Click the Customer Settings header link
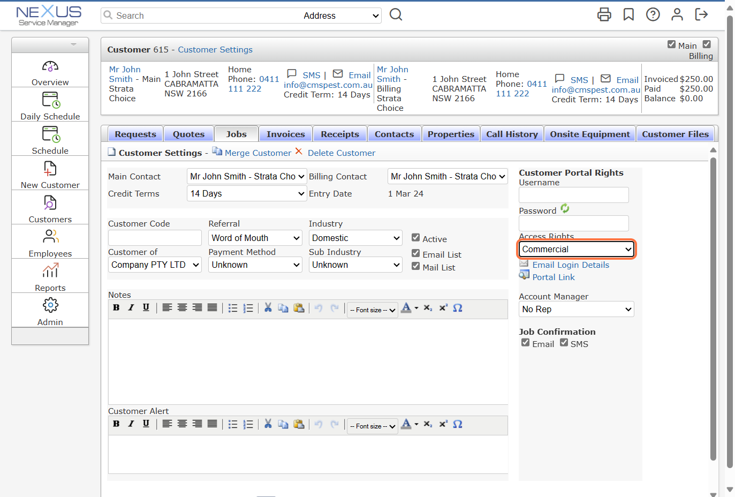 [215, 49]
